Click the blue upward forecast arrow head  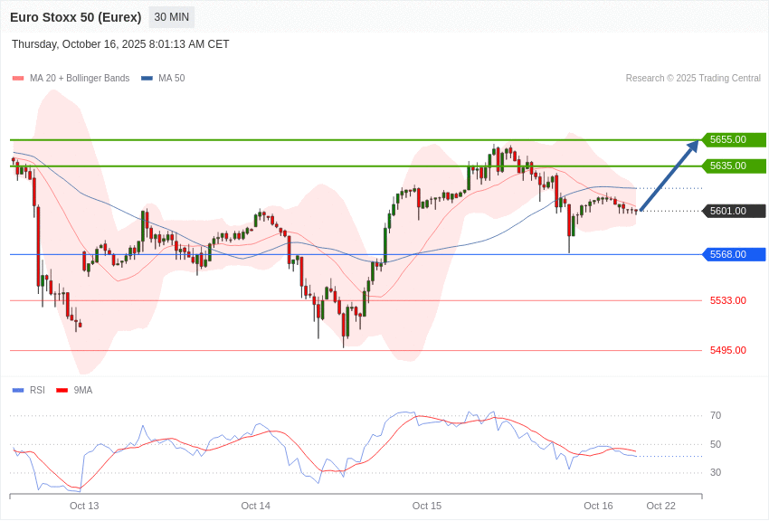(x=695, y=145)
